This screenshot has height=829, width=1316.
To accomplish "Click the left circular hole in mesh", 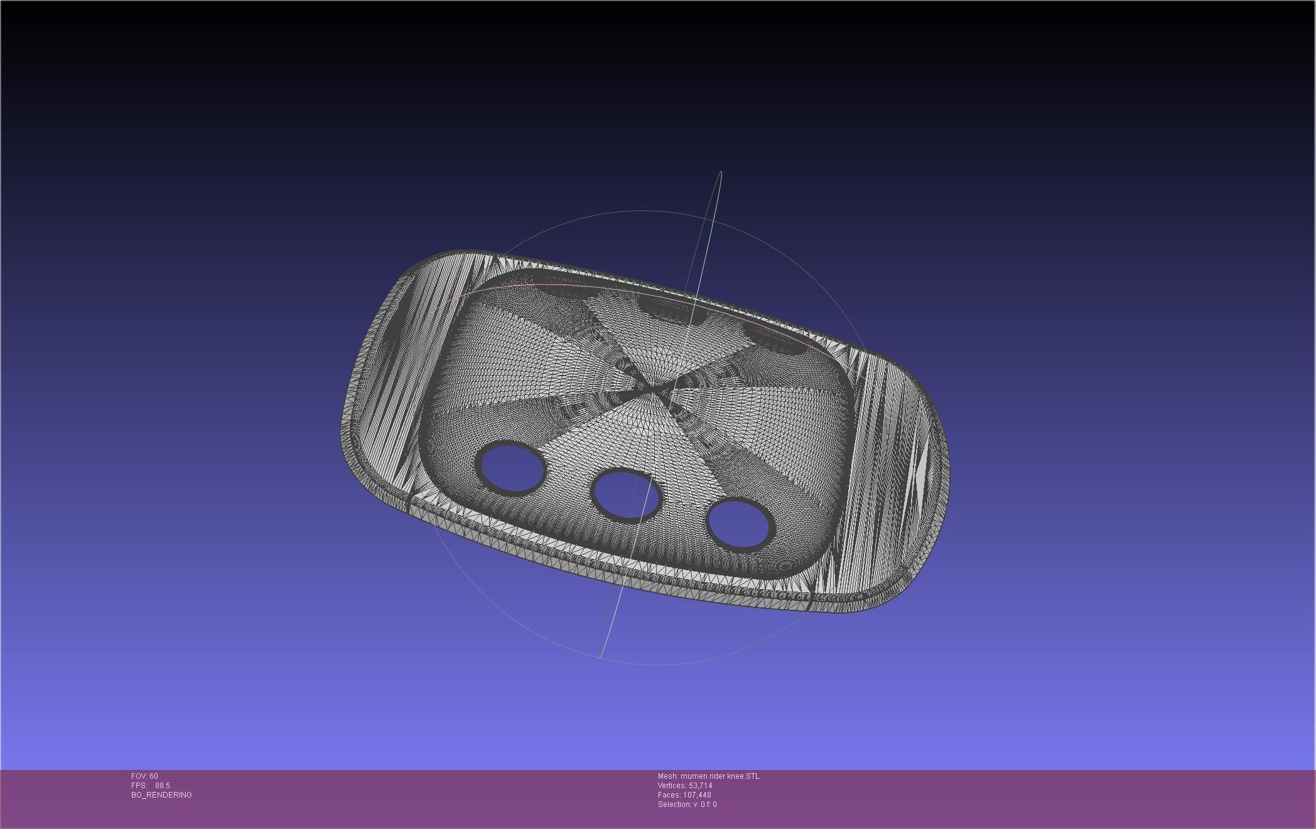I will tap(512, 467).
